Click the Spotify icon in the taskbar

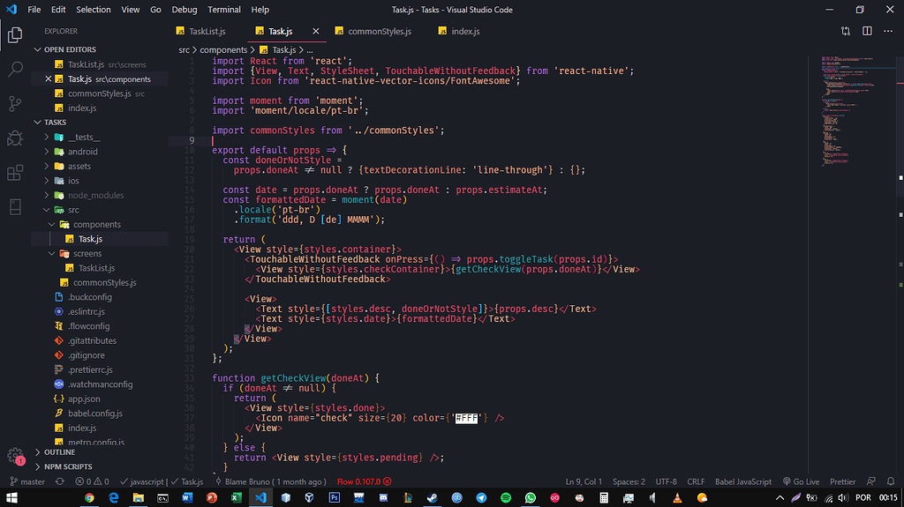[506, 498]
